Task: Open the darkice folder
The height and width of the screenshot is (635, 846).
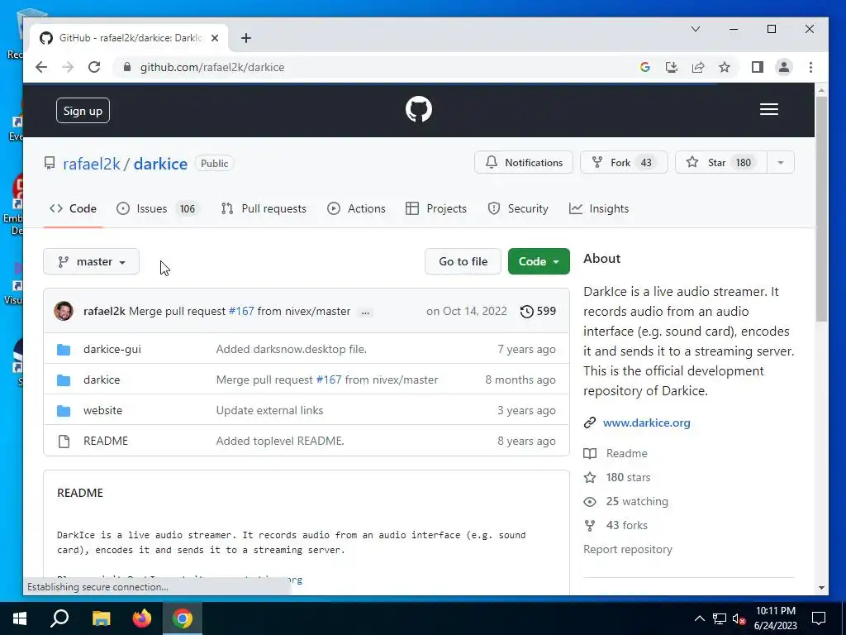Action: 102,380
